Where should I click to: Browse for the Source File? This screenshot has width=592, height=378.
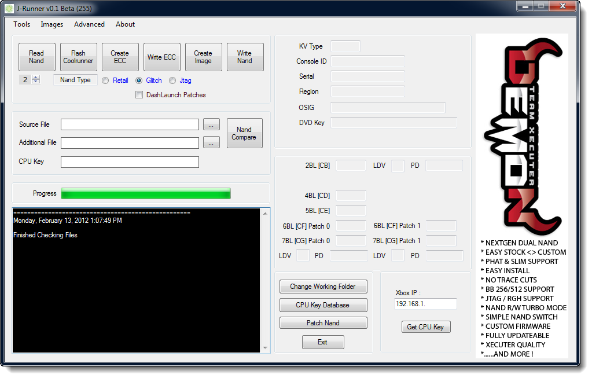coord(211,124)
